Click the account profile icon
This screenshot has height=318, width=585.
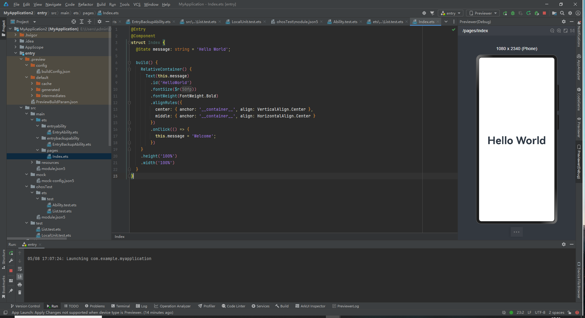578,13
